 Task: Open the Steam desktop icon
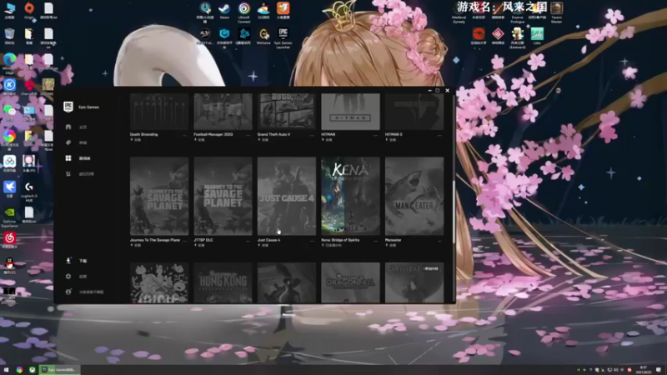coord(224,11)
